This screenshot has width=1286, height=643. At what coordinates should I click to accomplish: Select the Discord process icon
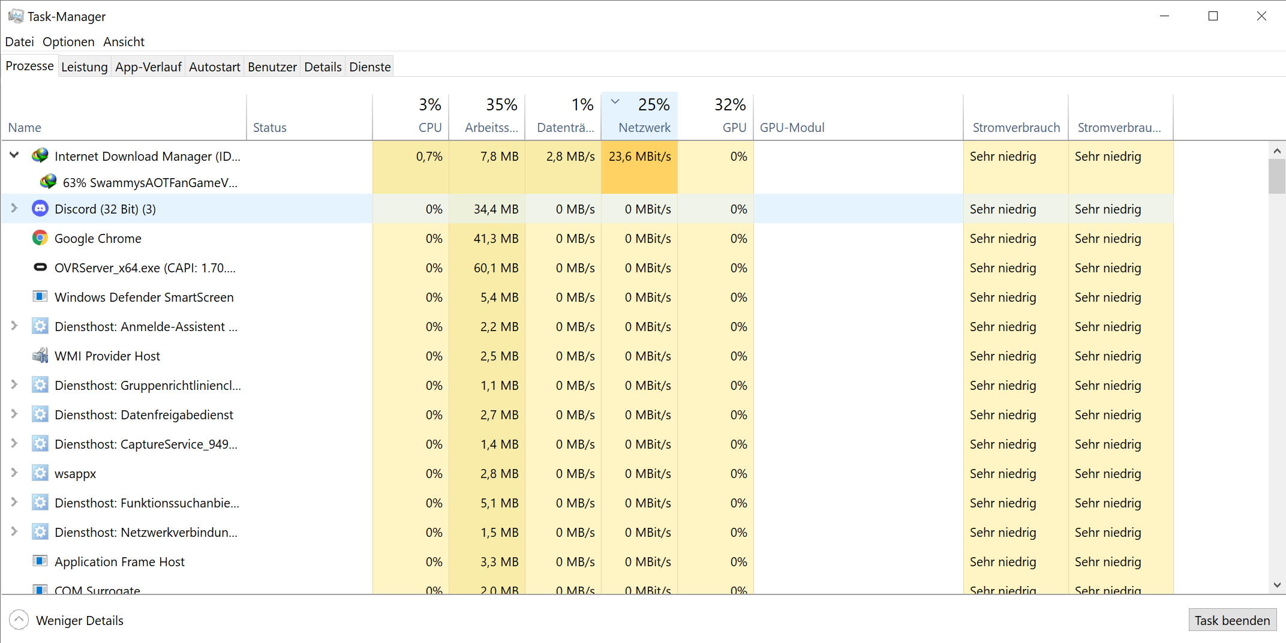40,209
